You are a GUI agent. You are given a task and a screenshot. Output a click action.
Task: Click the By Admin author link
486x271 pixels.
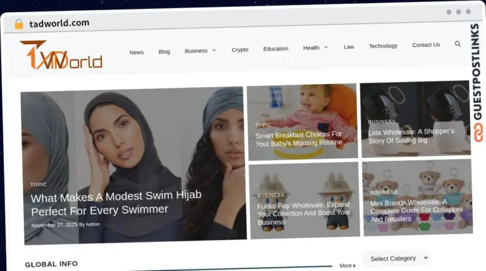(x=89, y=224)
